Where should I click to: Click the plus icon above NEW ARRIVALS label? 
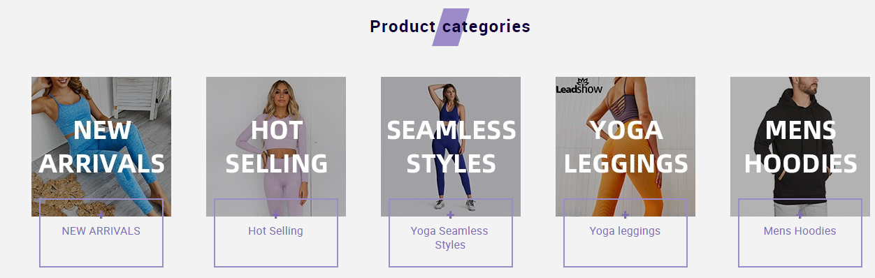click(x=101, y=214)
